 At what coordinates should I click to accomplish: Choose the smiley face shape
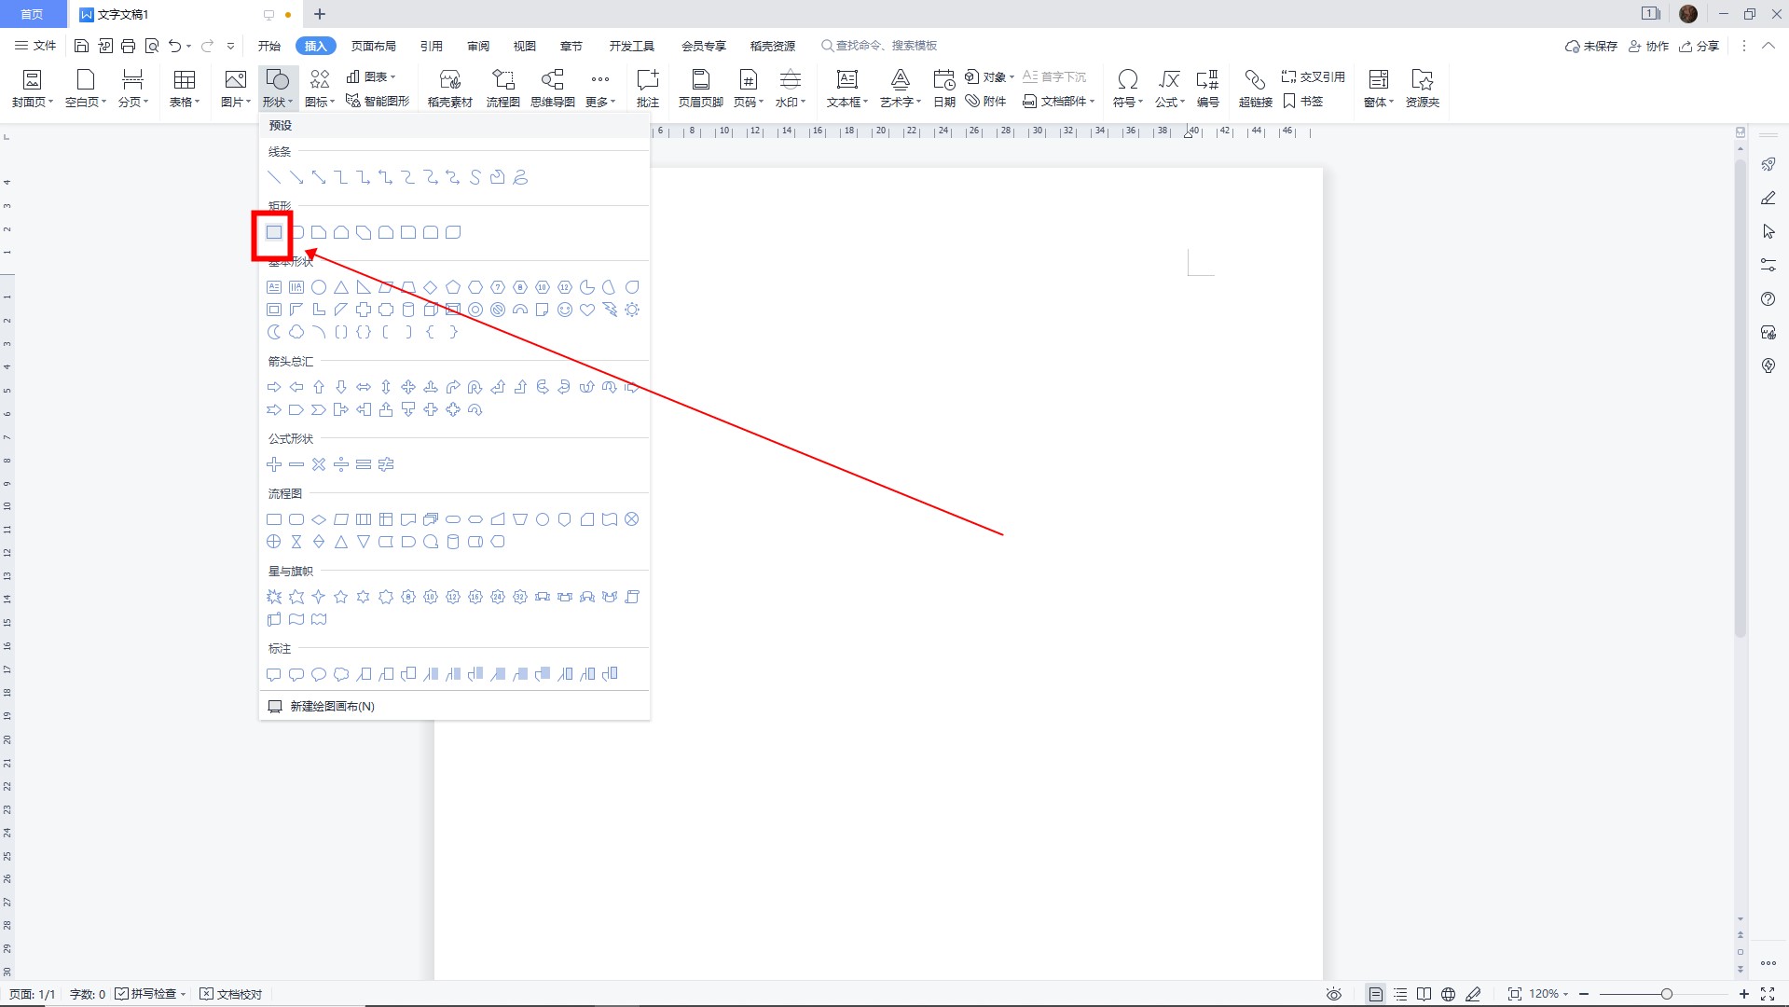[565, 310]
